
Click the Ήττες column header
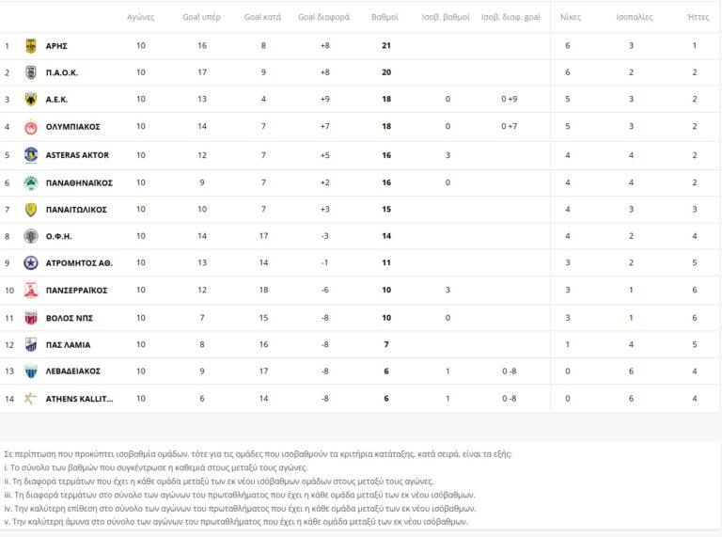(x=698, y=17)
